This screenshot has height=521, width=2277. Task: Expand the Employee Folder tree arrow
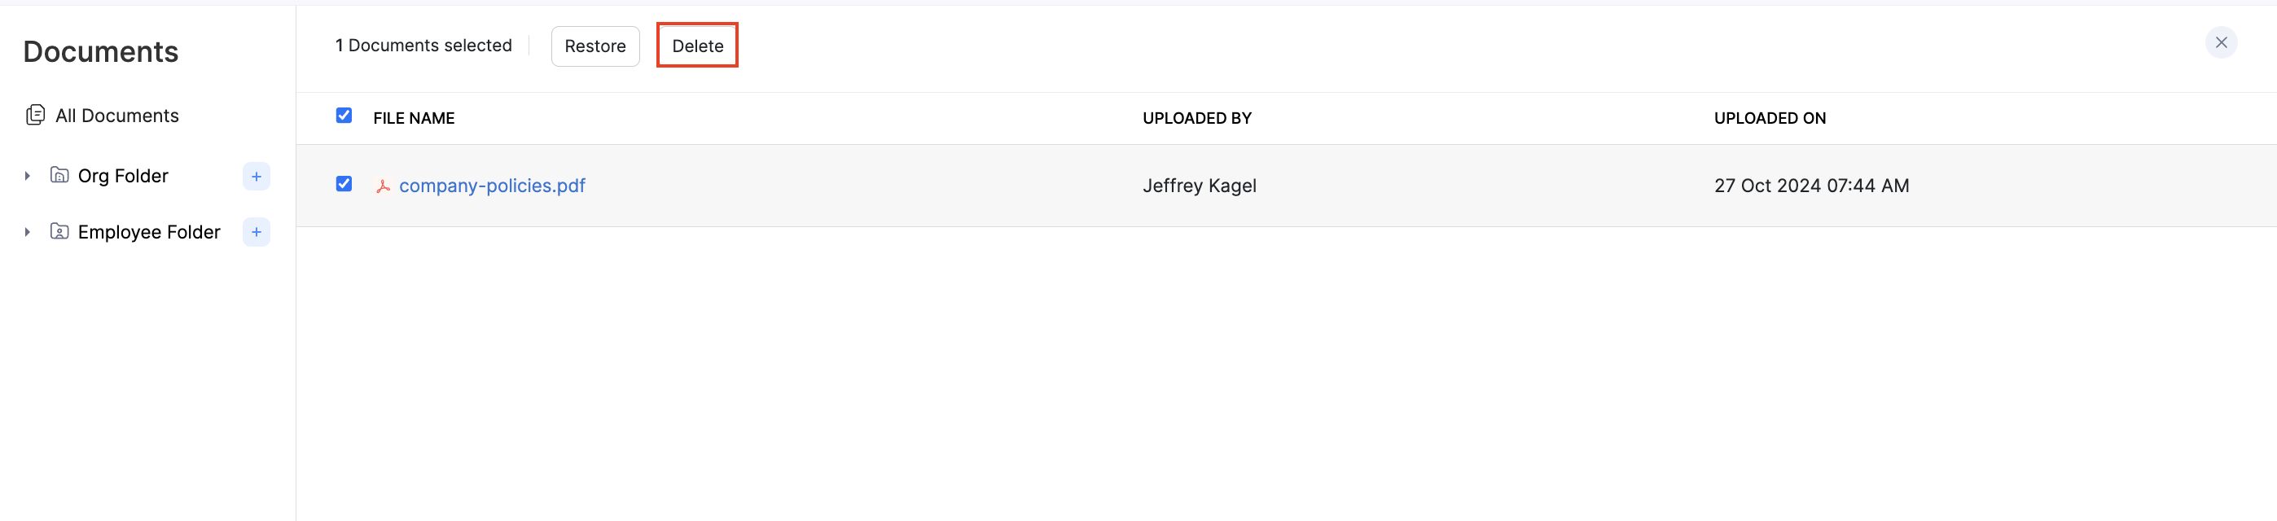(x=28, y=232)
